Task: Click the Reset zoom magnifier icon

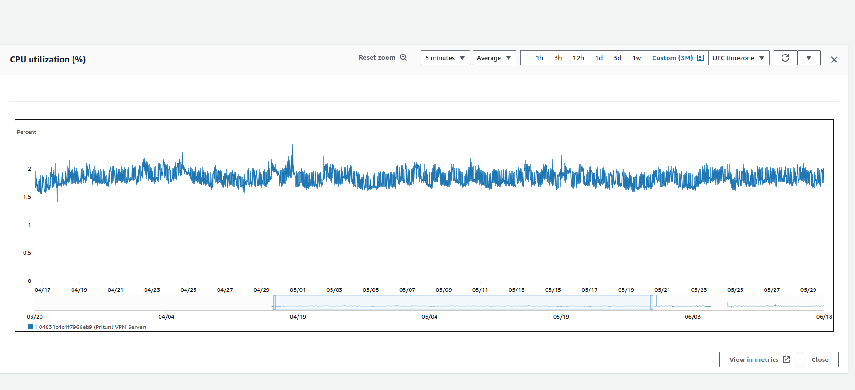Action: (x=403, y=57)
